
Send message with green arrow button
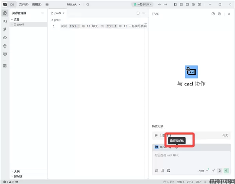point(226,171)
